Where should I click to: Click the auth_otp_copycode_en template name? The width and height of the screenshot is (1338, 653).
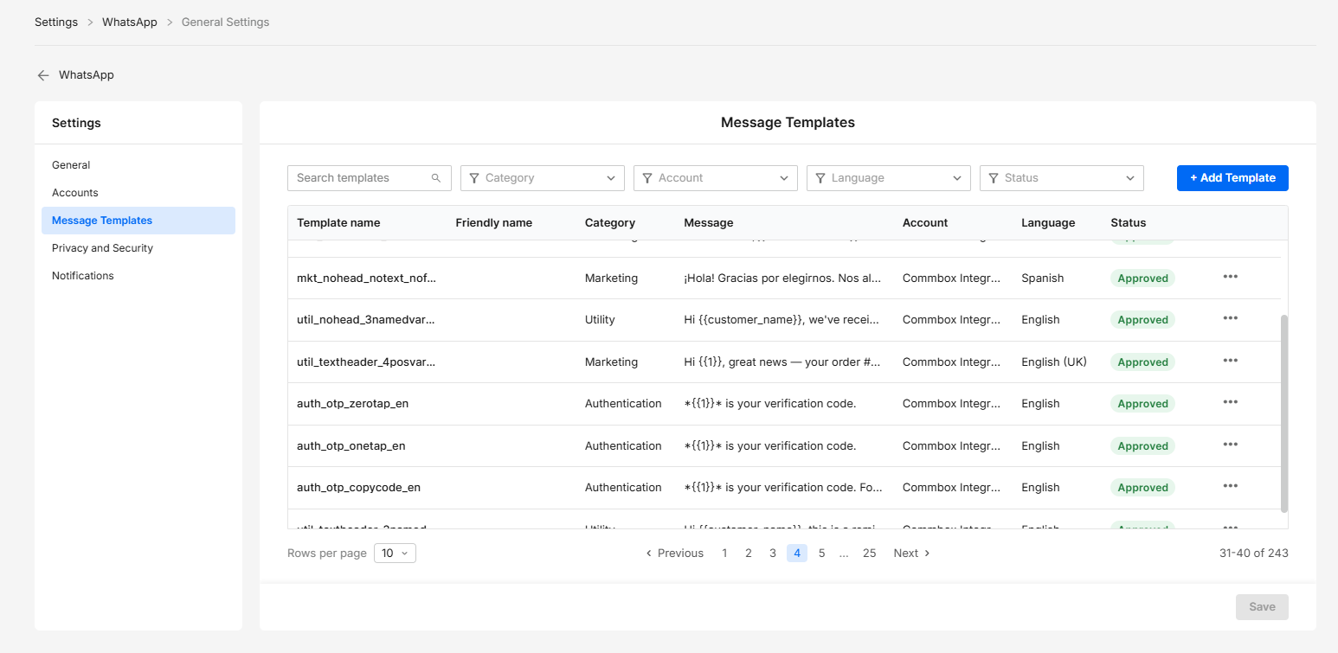[x=358, y=488]
